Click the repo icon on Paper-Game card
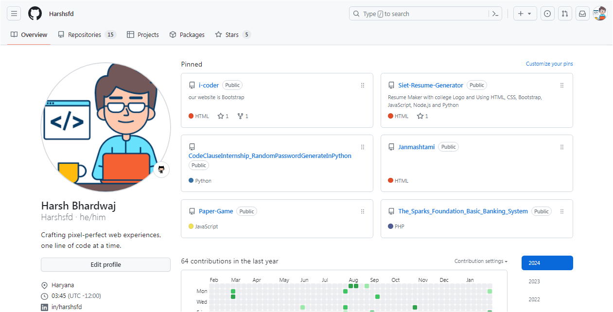 (x=192, y=211)
